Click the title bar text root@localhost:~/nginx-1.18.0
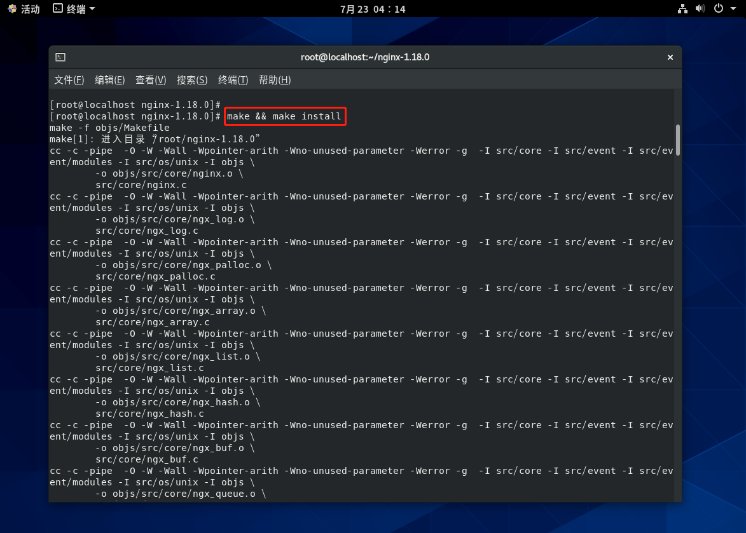 click(x=365, y=57)
